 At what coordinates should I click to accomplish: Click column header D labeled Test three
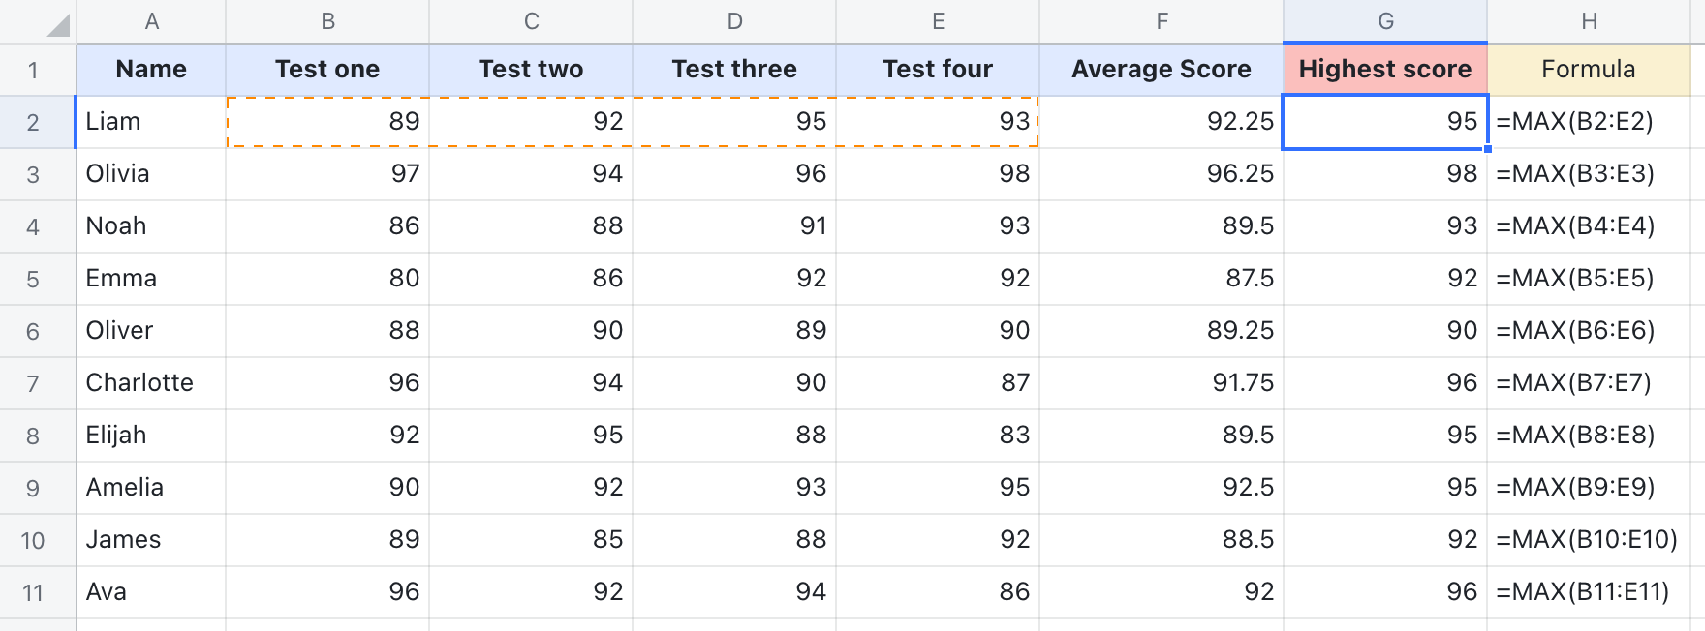pos(733,19)
